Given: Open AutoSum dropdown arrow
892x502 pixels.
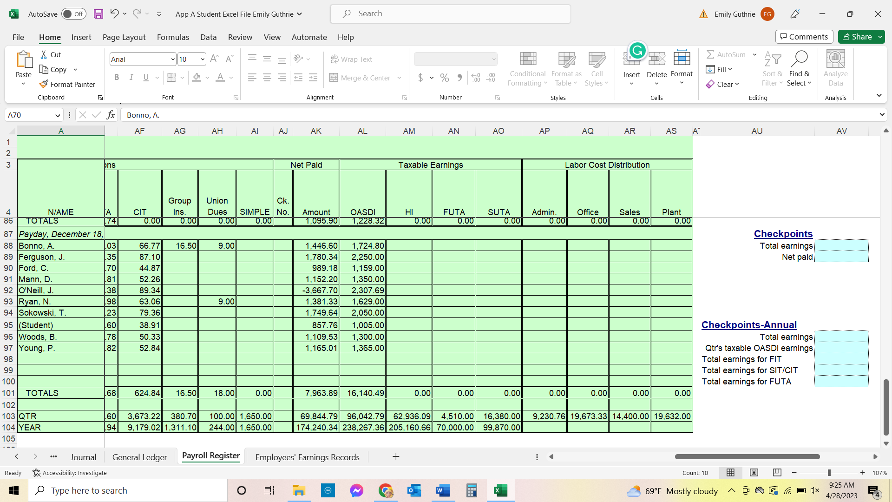Looking at the screenshot, I should [754, 55].
